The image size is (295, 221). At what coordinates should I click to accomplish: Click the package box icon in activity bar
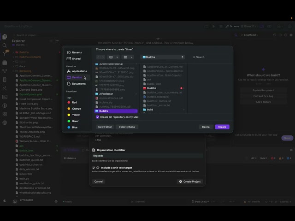tap(5, 63)
